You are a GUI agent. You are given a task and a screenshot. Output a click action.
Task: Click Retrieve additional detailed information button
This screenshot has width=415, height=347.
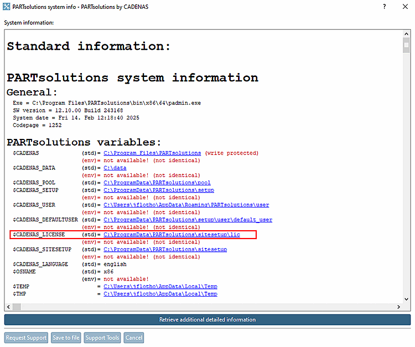(207, 319)
